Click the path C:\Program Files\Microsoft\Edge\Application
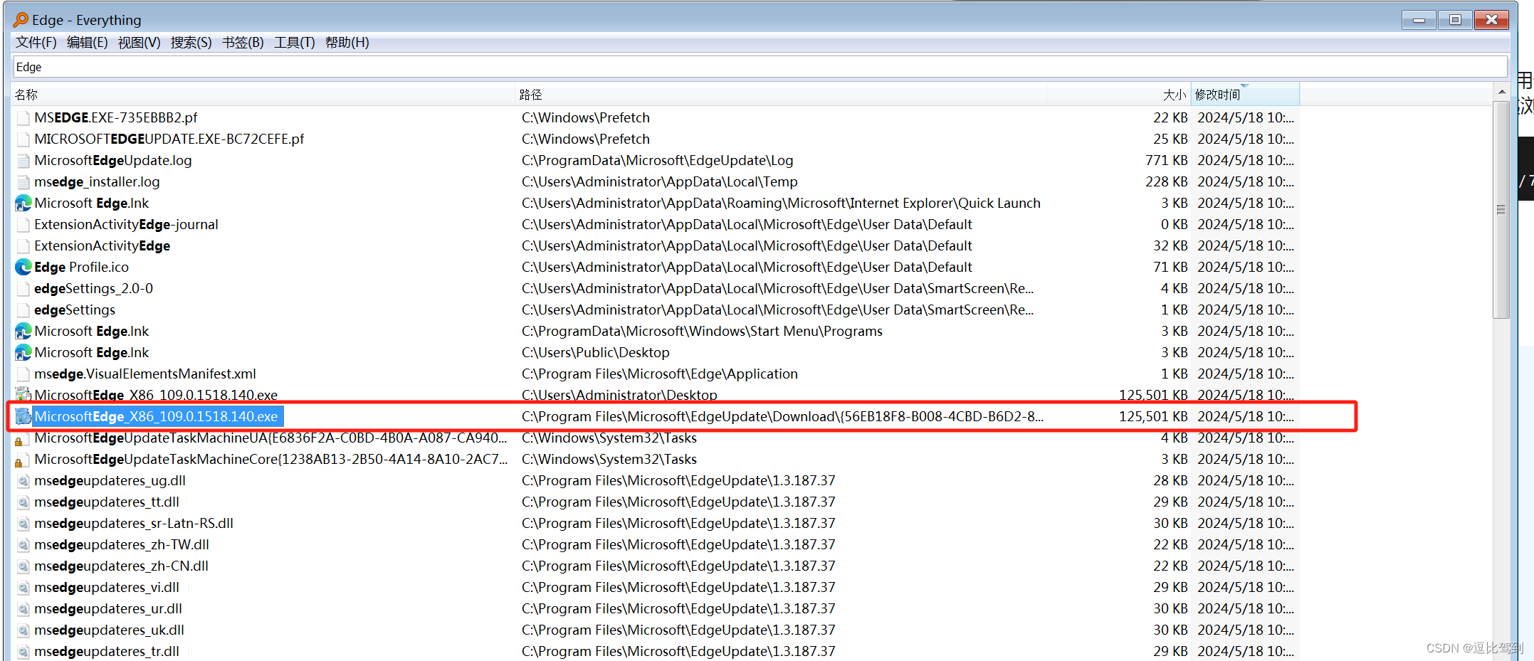 (x=659, y=374)
